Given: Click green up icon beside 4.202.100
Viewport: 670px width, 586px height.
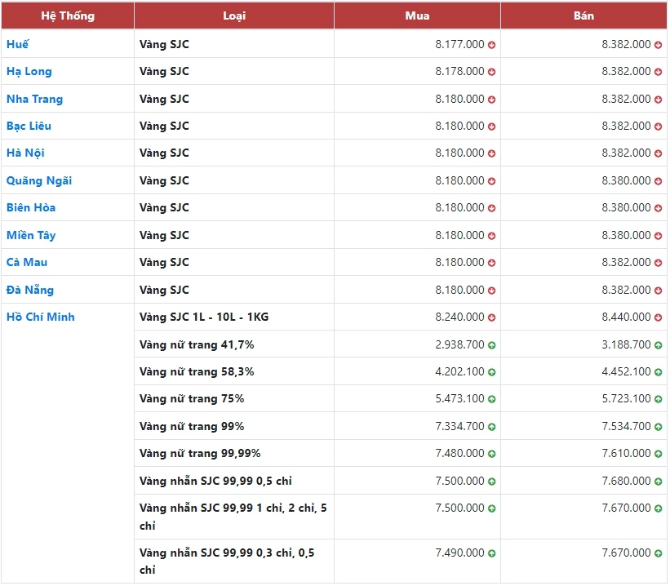Looking at the screenshot, I should click(x=492, y=372).
